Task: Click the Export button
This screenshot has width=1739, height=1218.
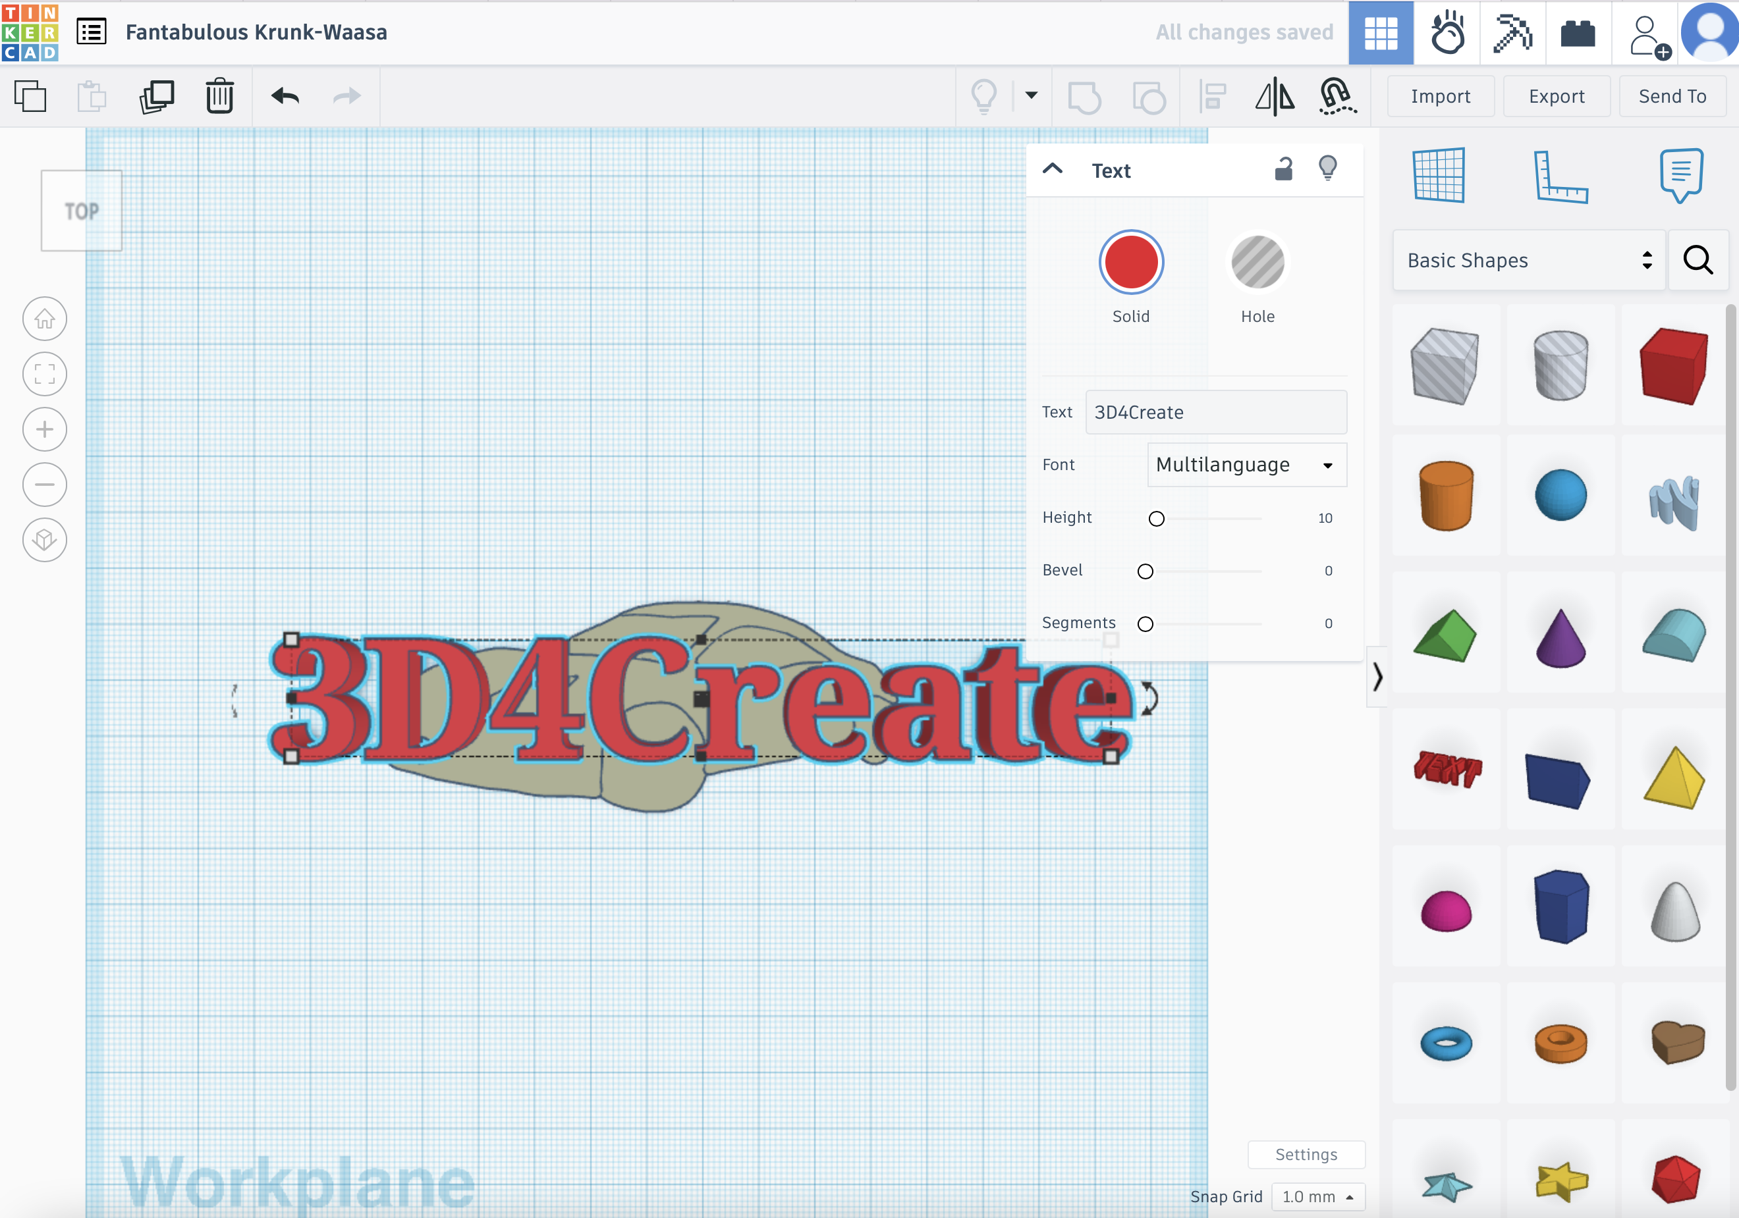Action: click(x=1556, y=96)
